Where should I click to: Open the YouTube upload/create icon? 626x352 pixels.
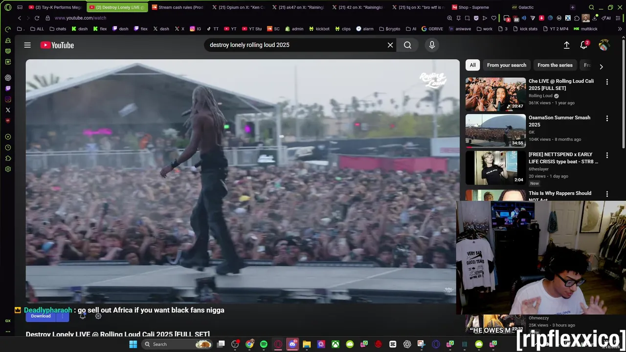tap(566, 45)
